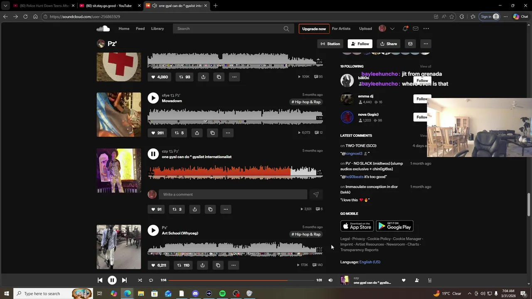This screenshot has width=532, height=299.
Task: Open the Upload nav link
Action: point(366,29)
